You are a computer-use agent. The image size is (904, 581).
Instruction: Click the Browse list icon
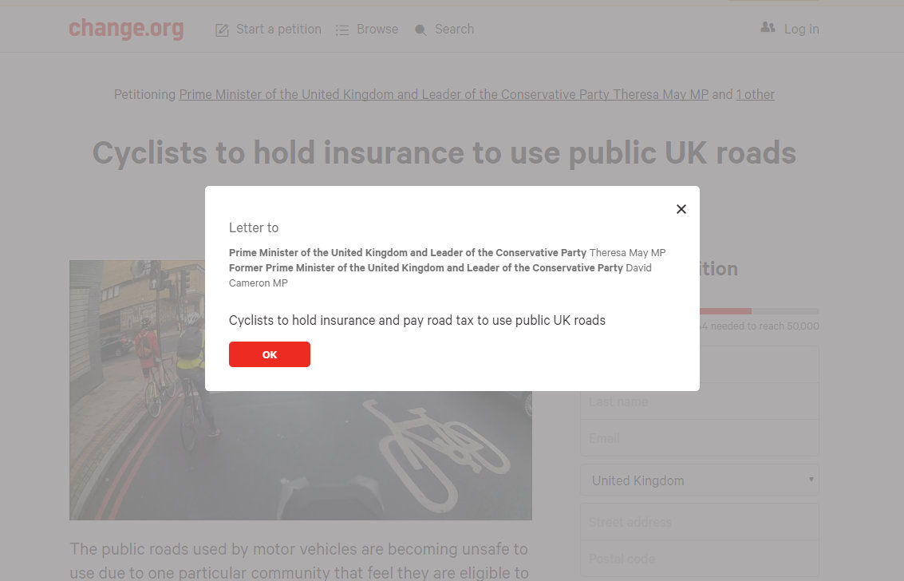(342, 30)
